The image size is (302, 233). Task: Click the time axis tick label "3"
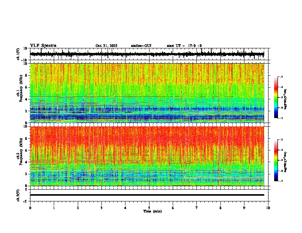(101, 208)
